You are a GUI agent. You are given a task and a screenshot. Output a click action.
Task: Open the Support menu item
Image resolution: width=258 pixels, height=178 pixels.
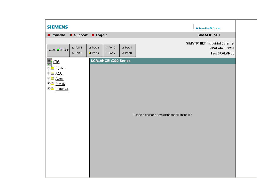click(81, 35)
